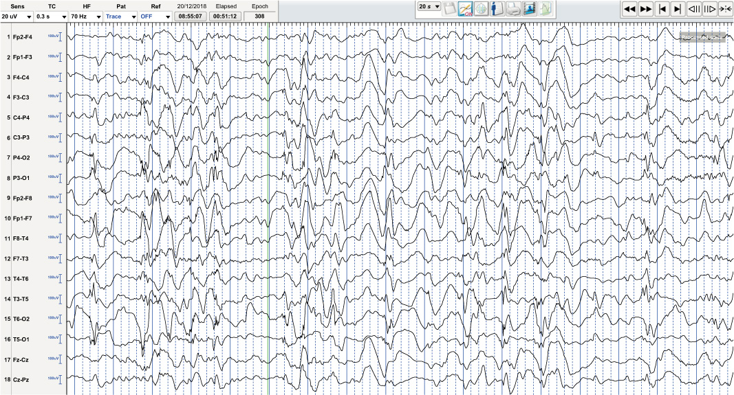The width and height of the screenshot is (734, 395).
Task: Open the trend graph analysis icon
Action: (x=546, y=9)
